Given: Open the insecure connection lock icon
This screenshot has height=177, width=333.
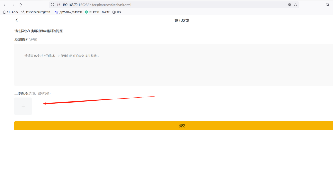Looking at the screenshot, I should coord(58,5).
